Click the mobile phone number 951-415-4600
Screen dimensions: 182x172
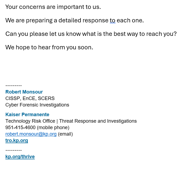(x=20, y=128)
